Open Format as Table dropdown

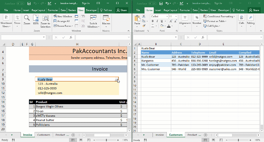[215, 21]
